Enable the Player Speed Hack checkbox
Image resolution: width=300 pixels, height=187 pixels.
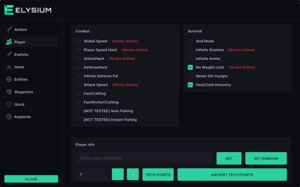pyautogui.click(x=78, y=50)
